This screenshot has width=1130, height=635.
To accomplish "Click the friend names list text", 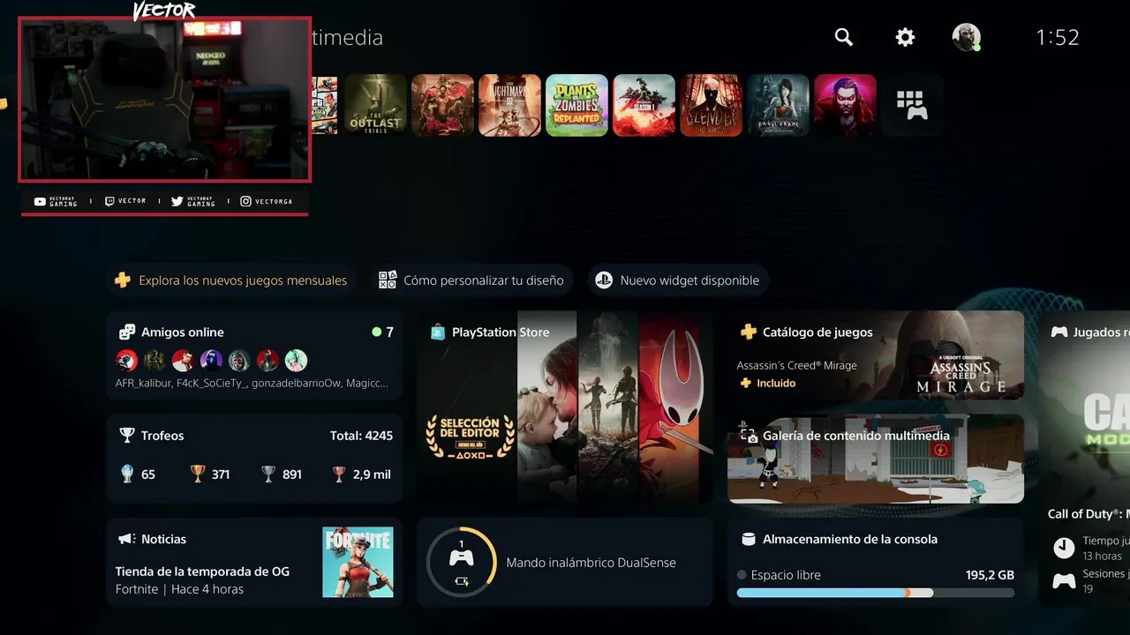I will tap(252, 383).
